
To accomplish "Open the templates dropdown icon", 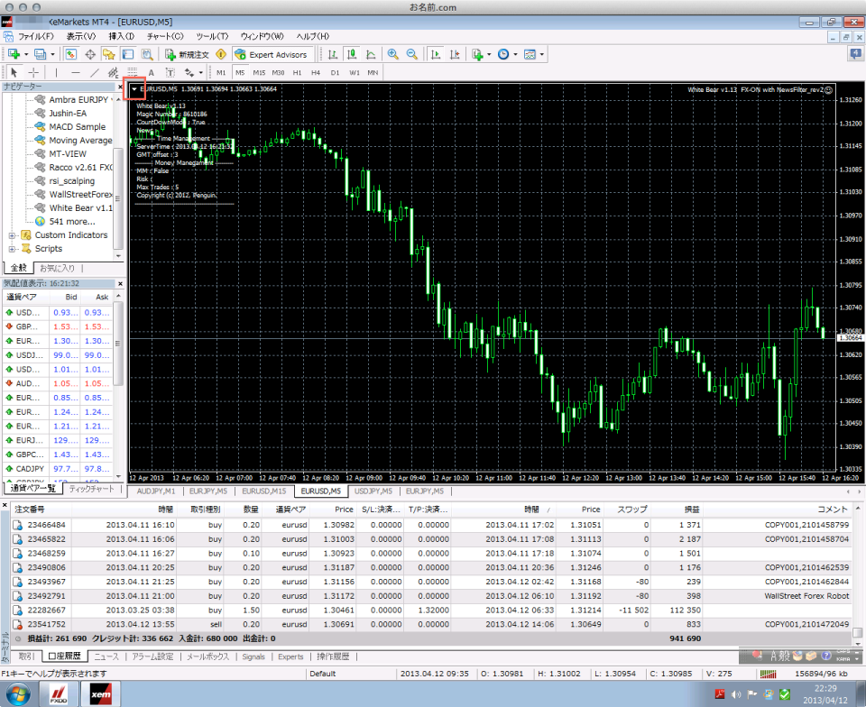I will pos(533,54).
